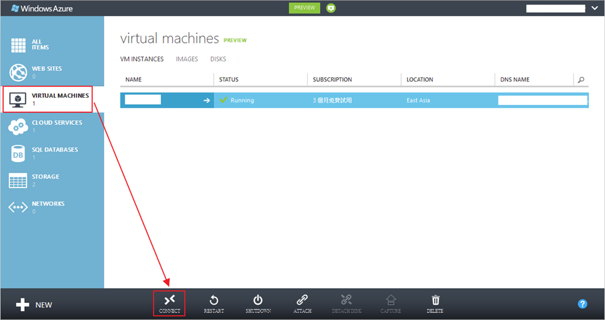Switch to Images tab

[x=187, y=59]
